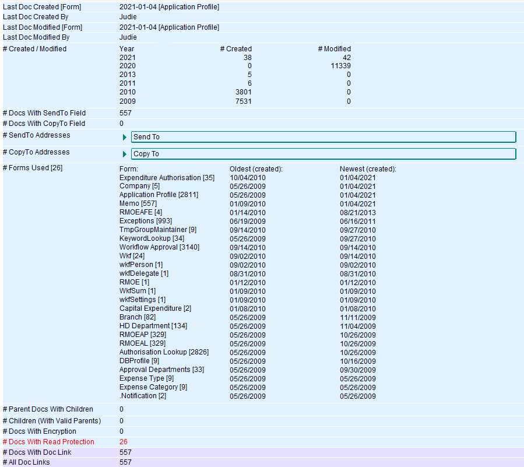Expand the Copy To section triangle
Image resolution: width=524 pixels, height=467 pixels.
pyautogui.click(x=125, y=155)
